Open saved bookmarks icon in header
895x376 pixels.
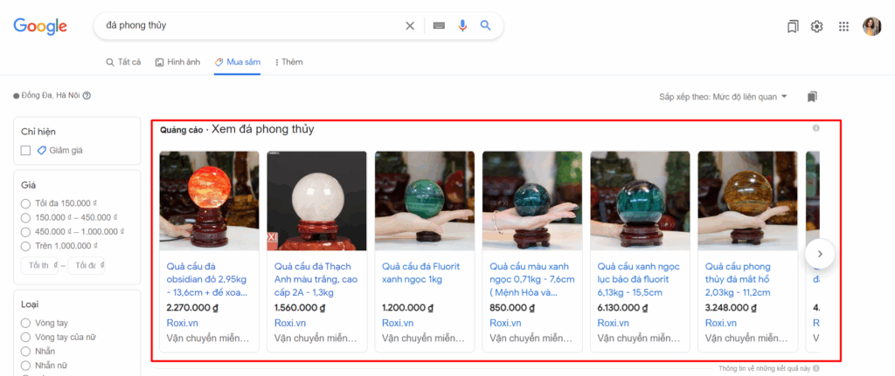[792, 27]
